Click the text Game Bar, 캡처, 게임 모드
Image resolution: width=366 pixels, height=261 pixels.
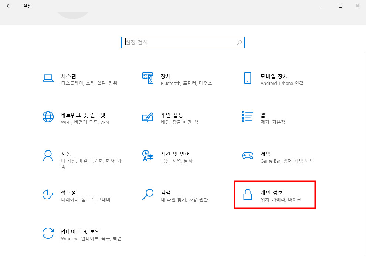(287, 161)
